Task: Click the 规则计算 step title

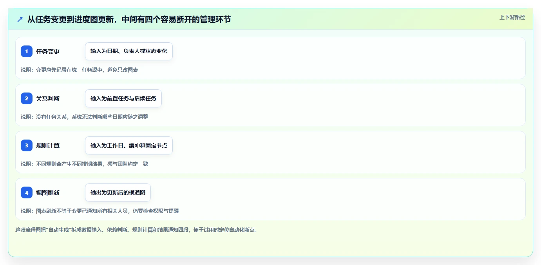Action: [48, 145]
